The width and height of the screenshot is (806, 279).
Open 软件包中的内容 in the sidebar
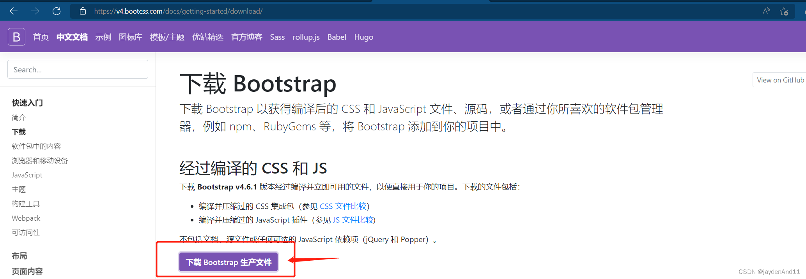36,146
